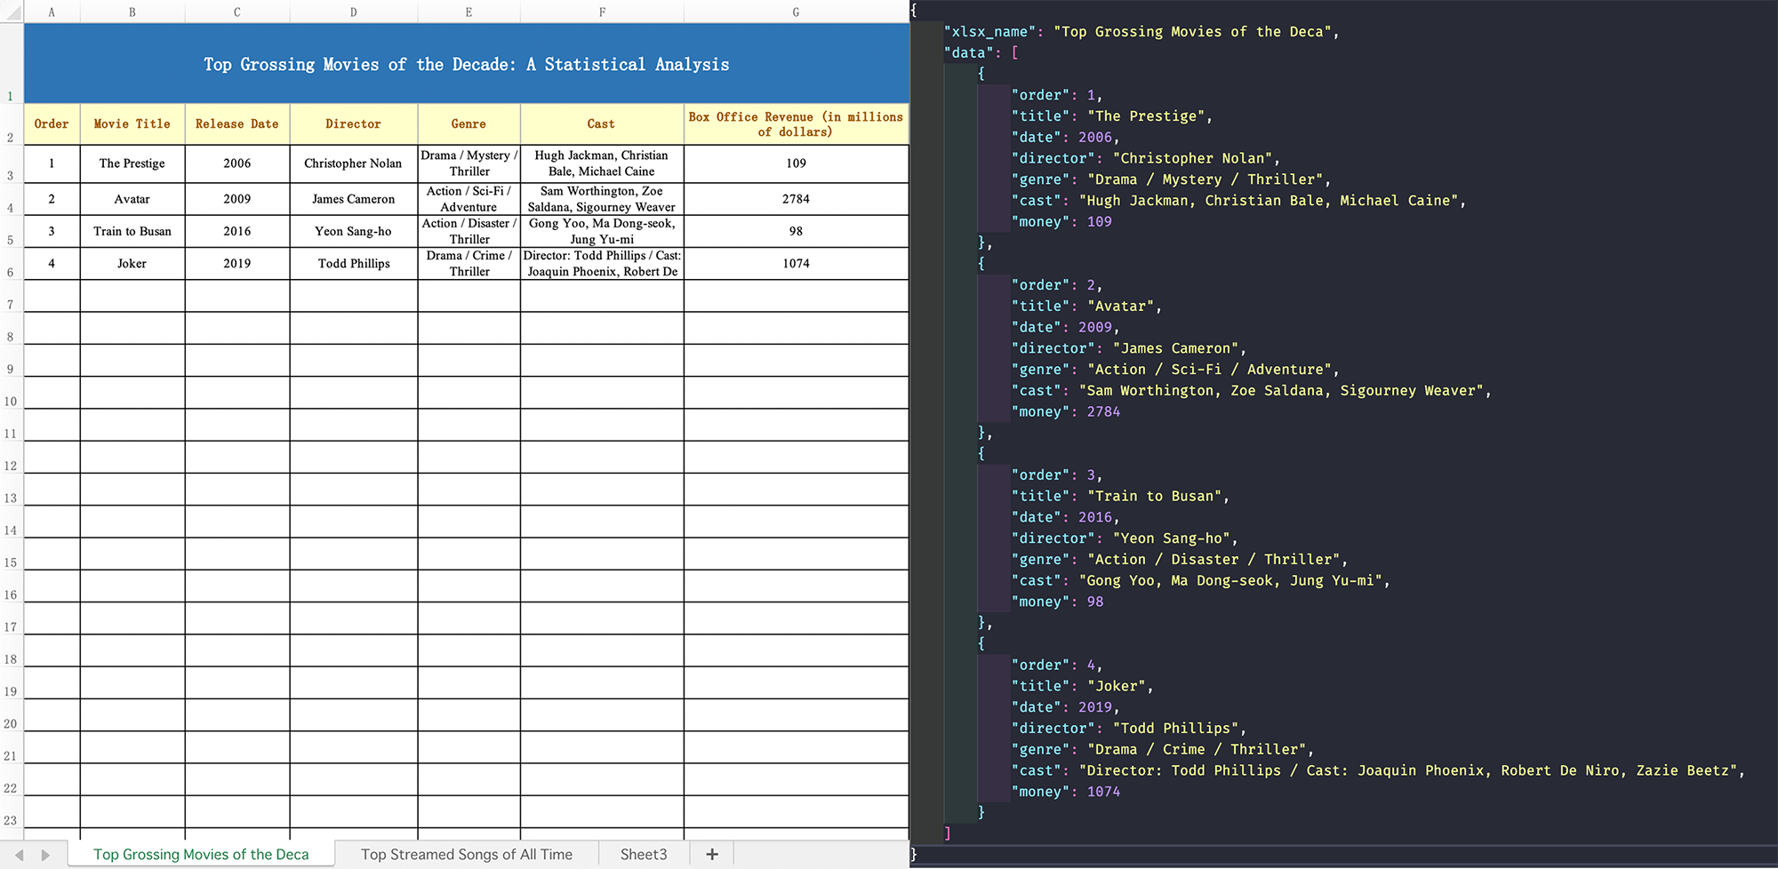The image size is (1778, 869).
Task: Select the revenue cell 1074 in the spreadsheet
Action: (x=796, y=263)
